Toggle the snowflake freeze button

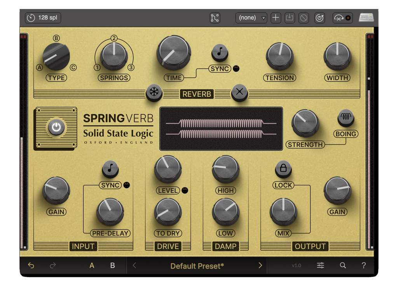click(154, 93)
